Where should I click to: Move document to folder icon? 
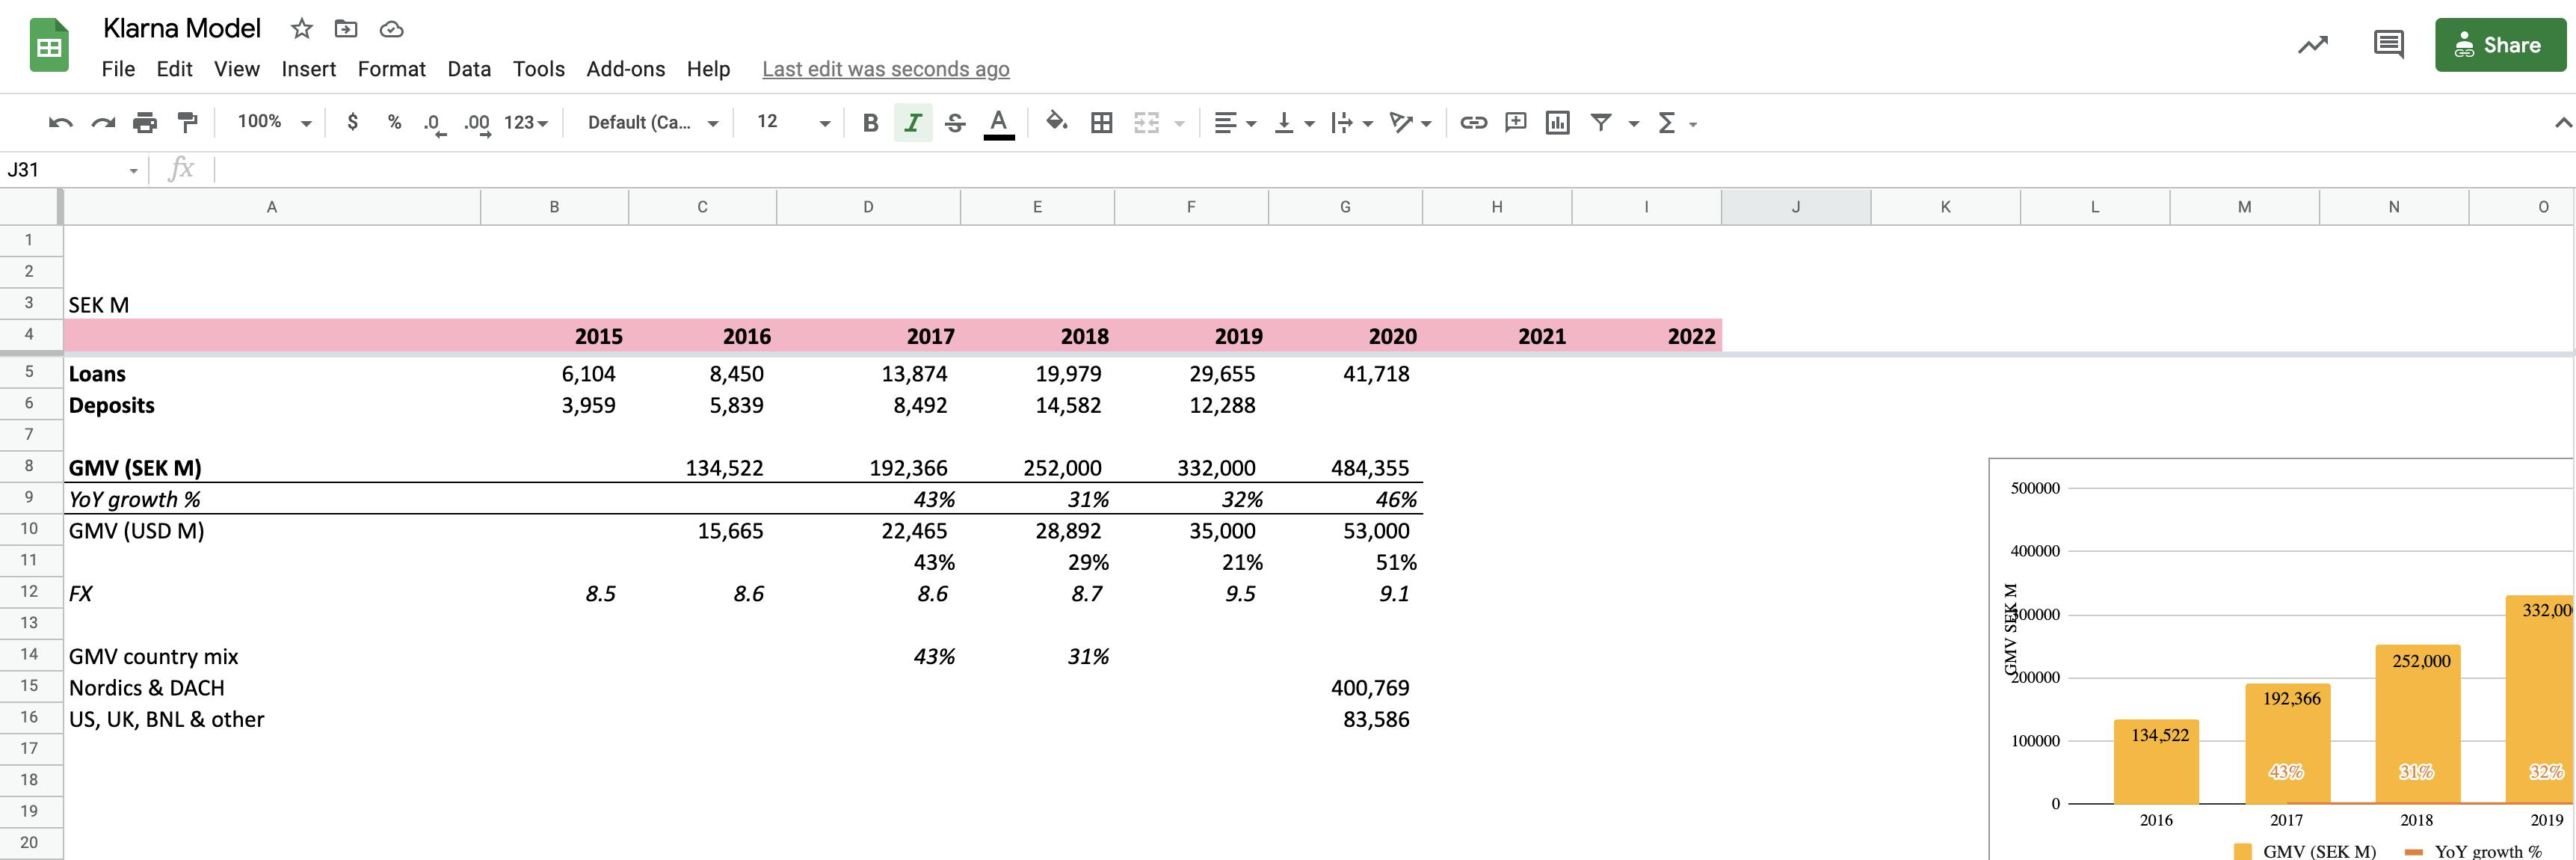tap(346, 29)
